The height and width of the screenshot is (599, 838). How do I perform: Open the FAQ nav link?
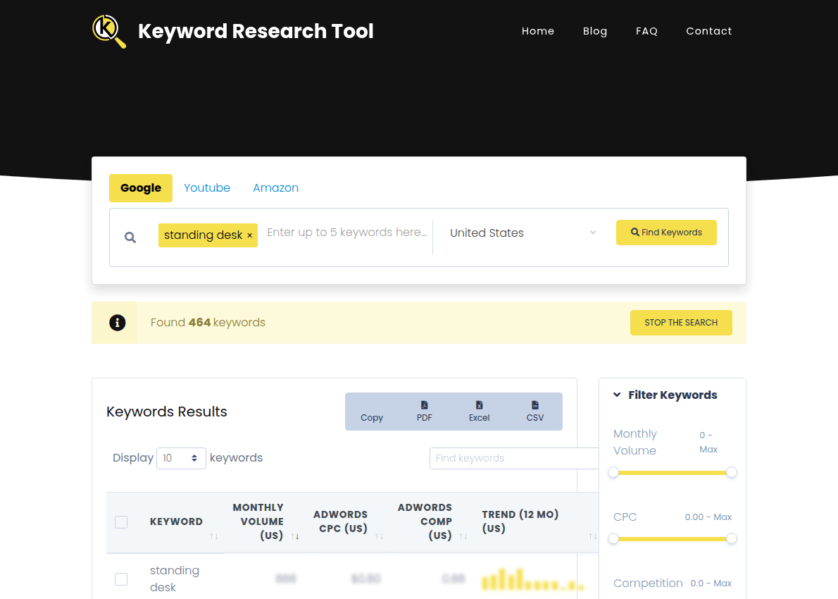[646, 31]
